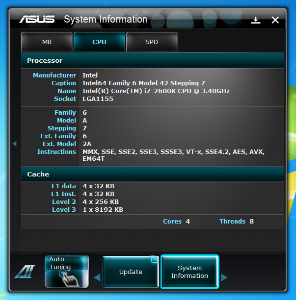Open the Auto Tuning tool
This screenshot has height=300, width=296.
tap(67, 272)
